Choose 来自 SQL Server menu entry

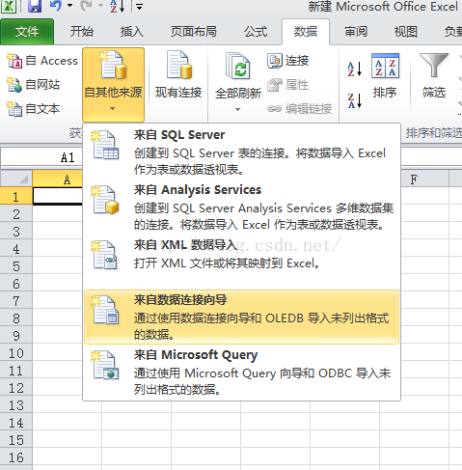241,152
